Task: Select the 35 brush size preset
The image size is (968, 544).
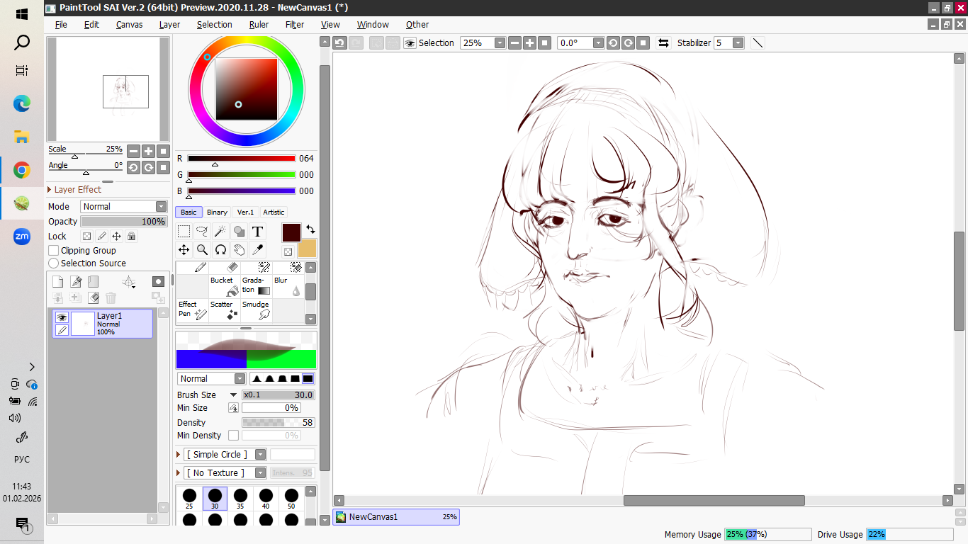Action: tap(240, 499)
